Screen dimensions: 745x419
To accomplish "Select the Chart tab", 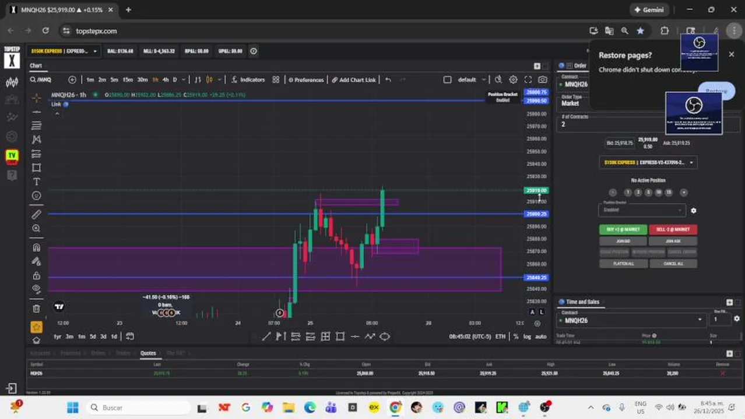I will pos(36,66).
